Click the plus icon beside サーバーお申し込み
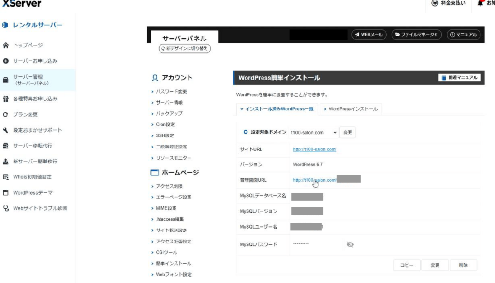The image size is (495, 283). pos(6,61)
